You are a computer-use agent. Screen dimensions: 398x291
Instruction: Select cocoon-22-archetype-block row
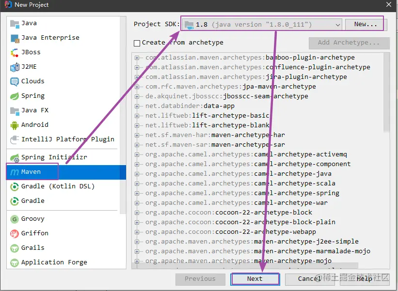(x=229, y=213)
